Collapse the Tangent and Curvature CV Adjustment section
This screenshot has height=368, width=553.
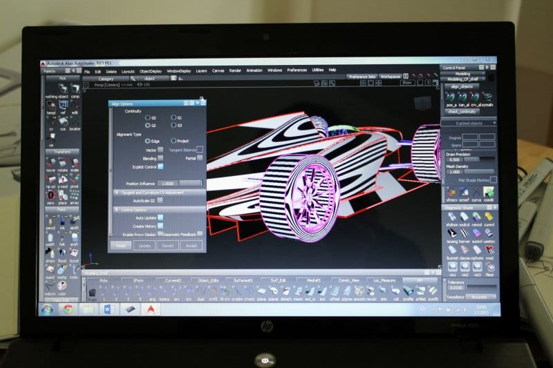116,192
